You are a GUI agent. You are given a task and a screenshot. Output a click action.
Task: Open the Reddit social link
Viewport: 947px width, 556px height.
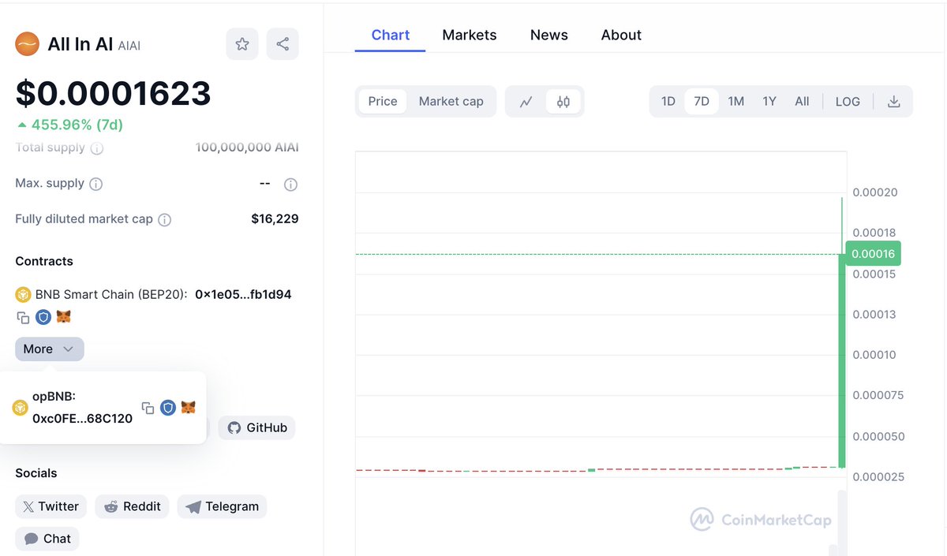point(133,506)
